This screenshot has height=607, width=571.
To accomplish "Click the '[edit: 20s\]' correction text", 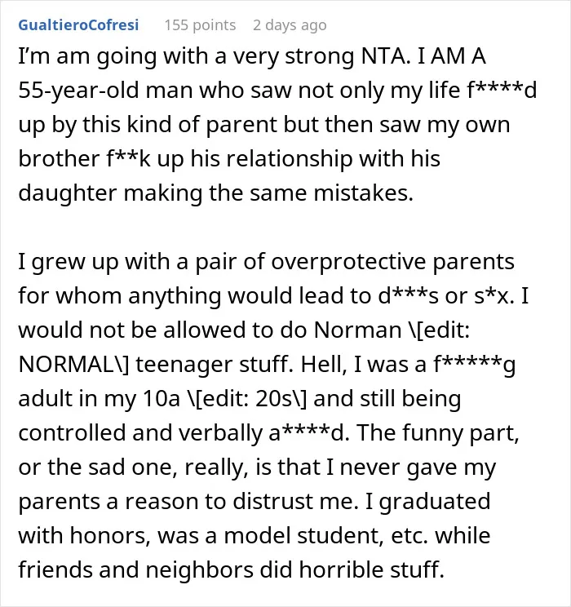I will point(247,399).
